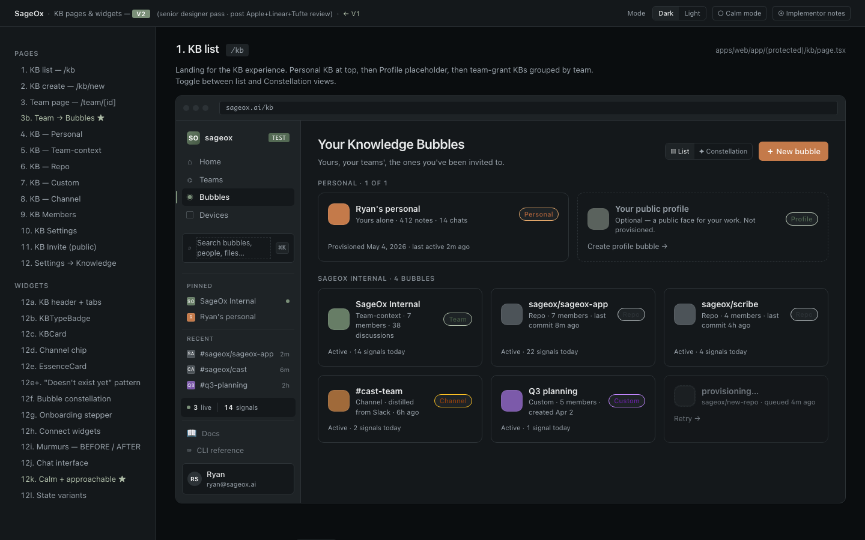Screen dimensions: 865x540
Task: Click the ⌘K shortcut badge
Action: tap(282, 248)
